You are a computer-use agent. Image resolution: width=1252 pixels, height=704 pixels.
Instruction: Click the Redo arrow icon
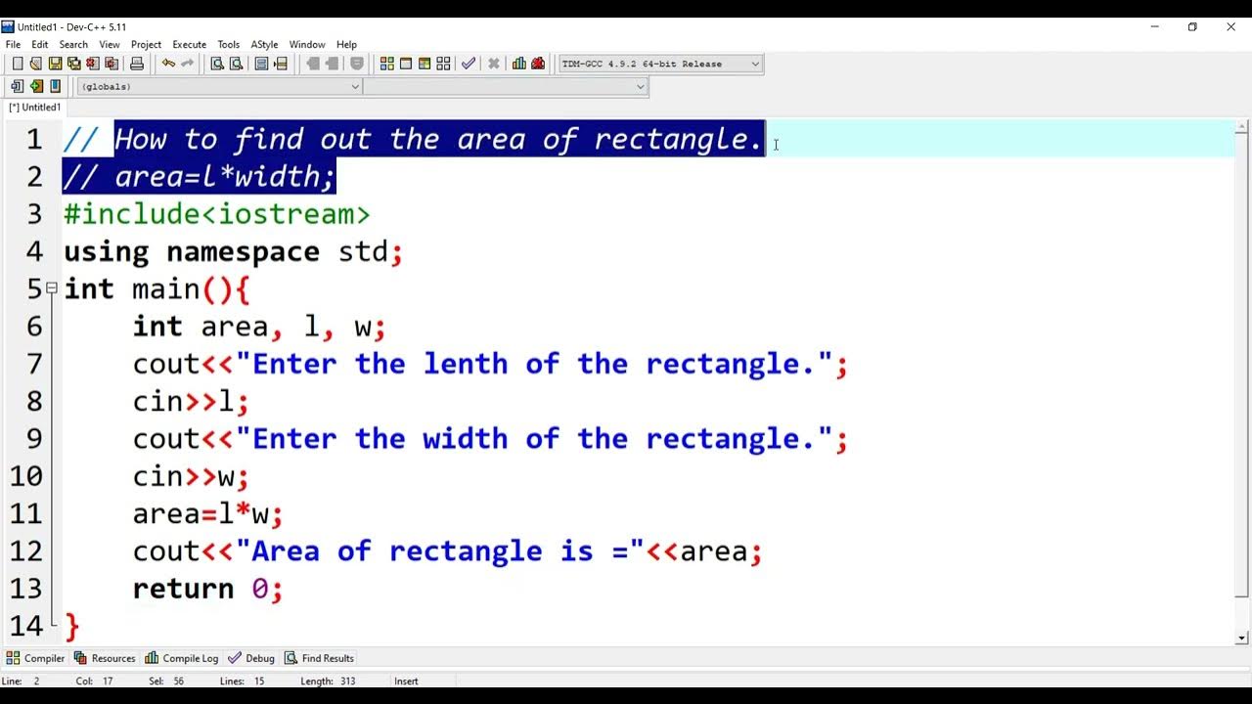coord(188,64)
